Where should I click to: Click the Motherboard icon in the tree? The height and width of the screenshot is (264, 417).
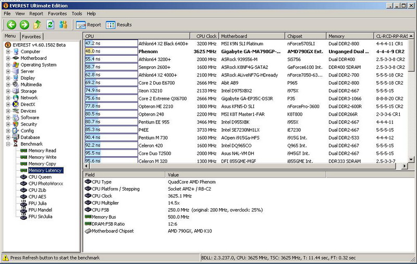pyautogui.click(x=16, y=58)
